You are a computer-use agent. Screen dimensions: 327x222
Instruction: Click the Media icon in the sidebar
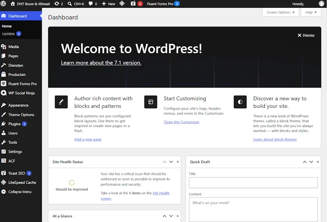pyautogui.click(x=4, y=47)
